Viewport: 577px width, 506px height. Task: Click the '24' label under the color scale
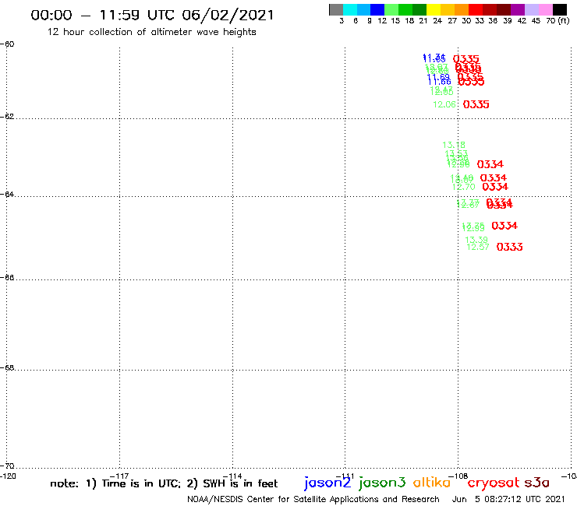(437, 21)
